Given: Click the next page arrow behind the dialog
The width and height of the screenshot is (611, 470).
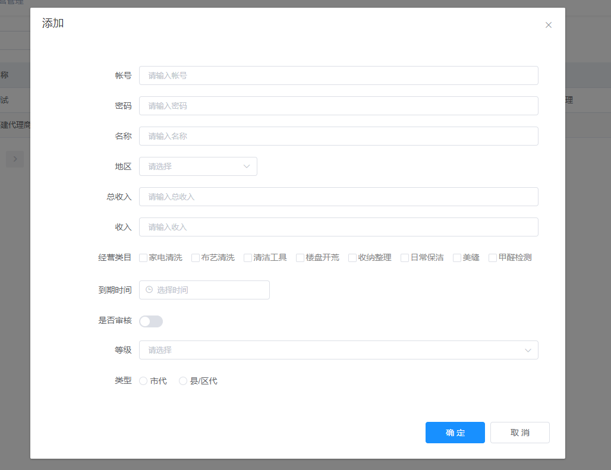Looking at the screenshot, I should click(x=15, y=159).
